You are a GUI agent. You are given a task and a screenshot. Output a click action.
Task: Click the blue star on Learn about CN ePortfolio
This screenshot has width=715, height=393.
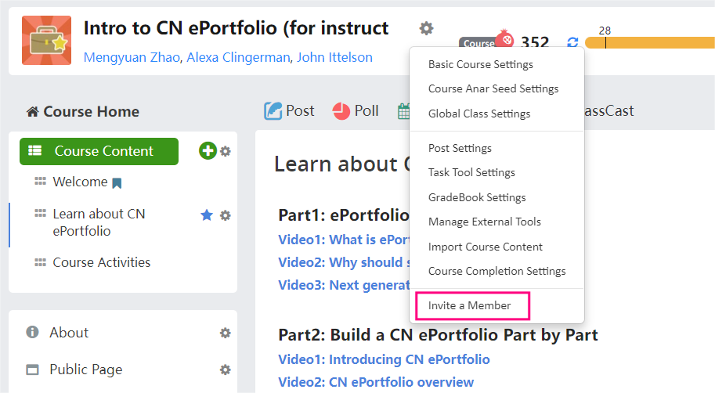(207, 215)
